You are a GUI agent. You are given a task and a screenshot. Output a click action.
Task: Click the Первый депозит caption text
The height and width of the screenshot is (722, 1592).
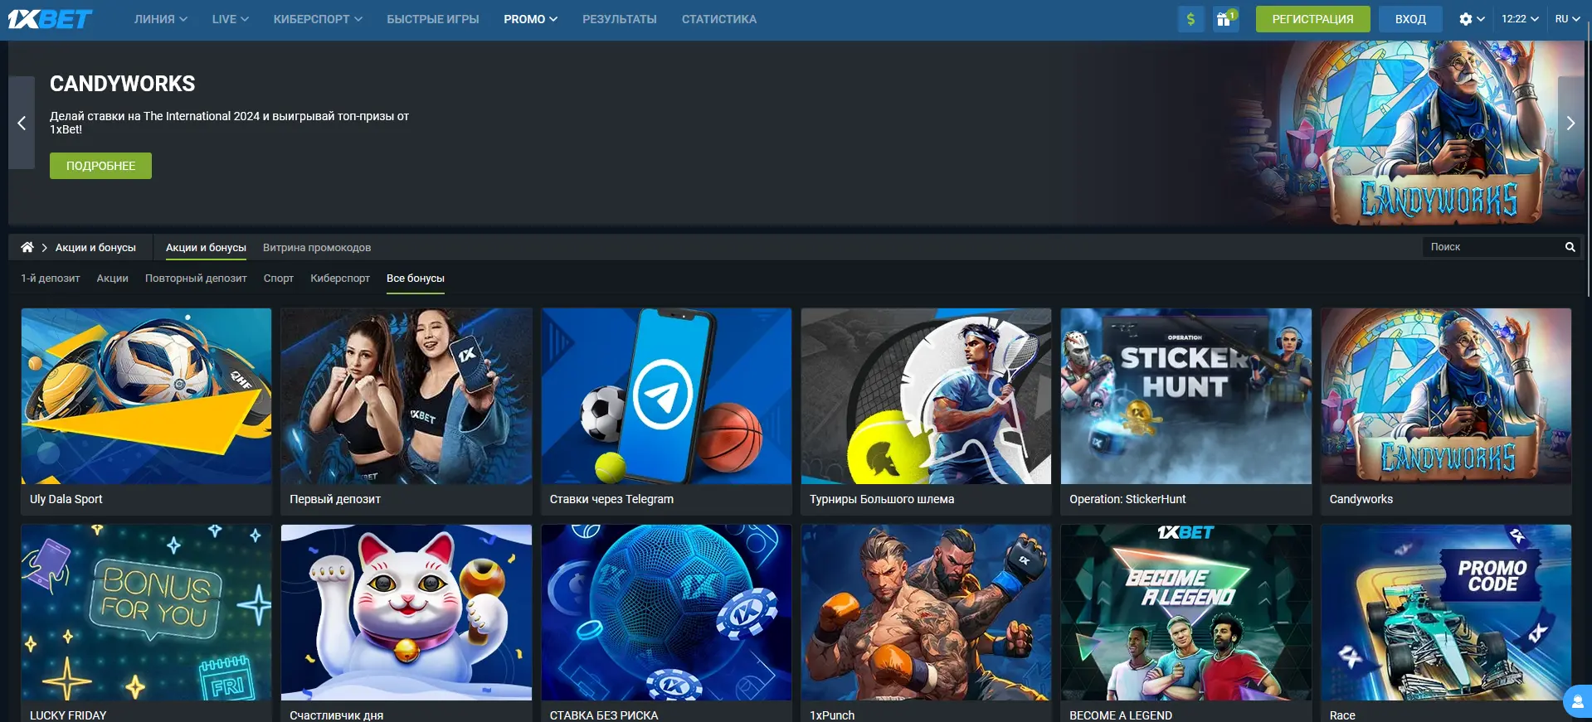(335, 499)
